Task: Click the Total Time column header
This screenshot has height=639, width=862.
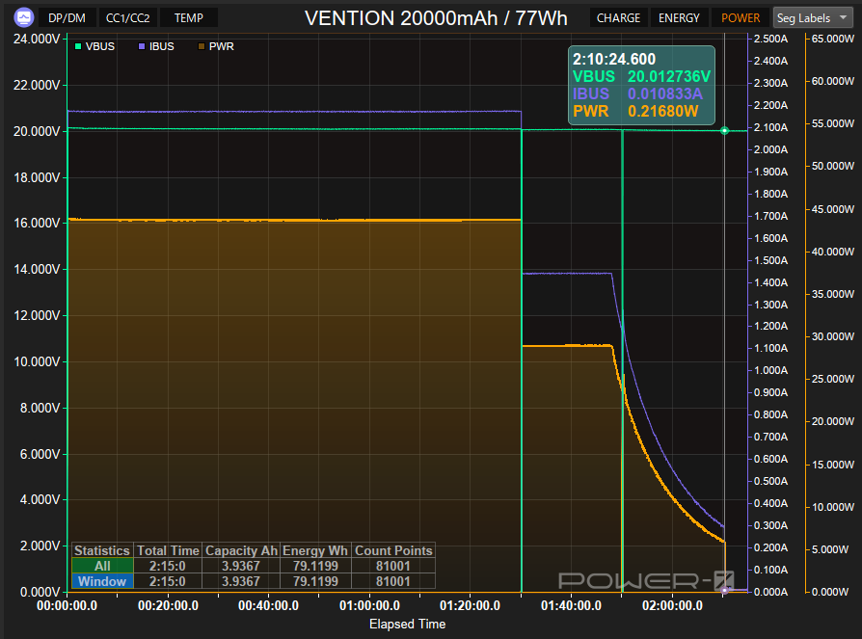Action: point(168,550)
